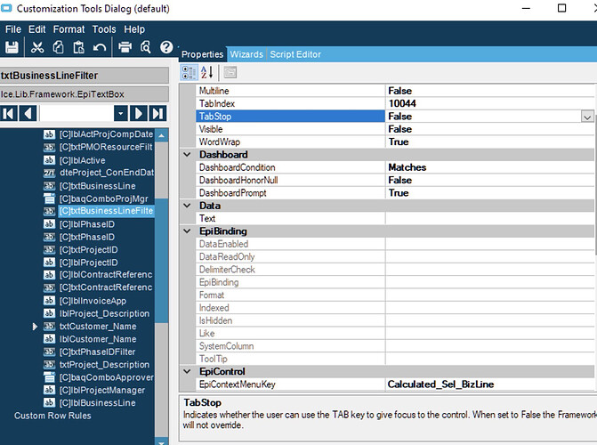Click the Visible property row

(x=394, y=129)
